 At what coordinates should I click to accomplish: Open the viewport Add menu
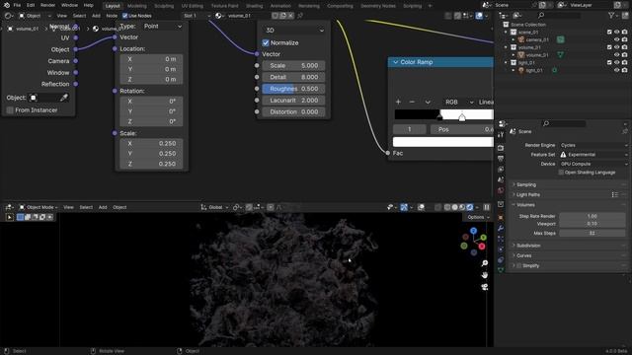click(103, 207)
